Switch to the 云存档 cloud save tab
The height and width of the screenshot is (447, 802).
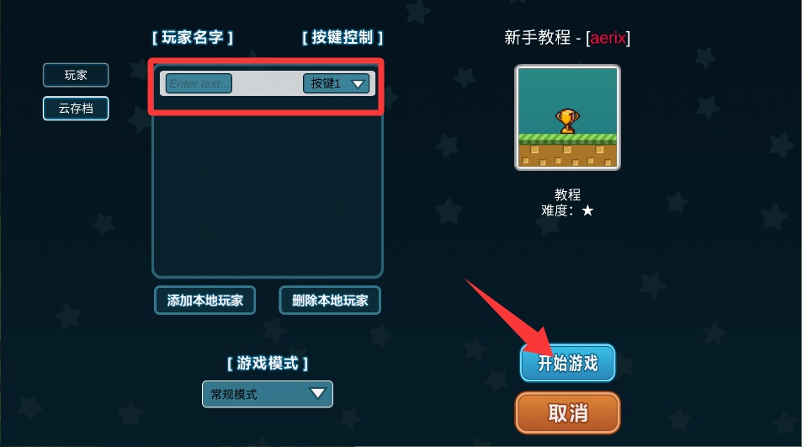(76, 109)
